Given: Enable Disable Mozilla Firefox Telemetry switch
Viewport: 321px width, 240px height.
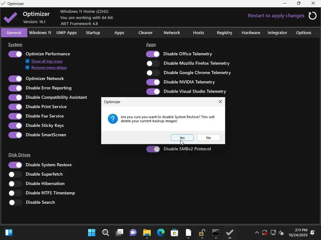Looking at the screenshot, I should tap(153, 63).
